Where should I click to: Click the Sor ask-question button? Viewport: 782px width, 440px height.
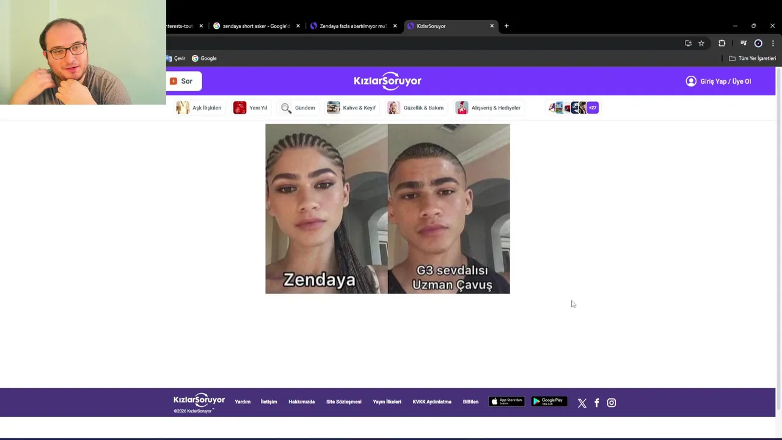point(184,81)
